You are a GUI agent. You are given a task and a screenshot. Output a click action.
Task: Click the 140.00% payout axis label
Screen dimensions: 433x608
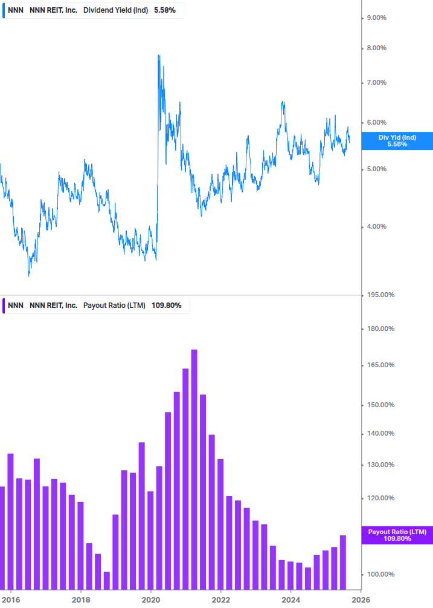pos(380,434)
